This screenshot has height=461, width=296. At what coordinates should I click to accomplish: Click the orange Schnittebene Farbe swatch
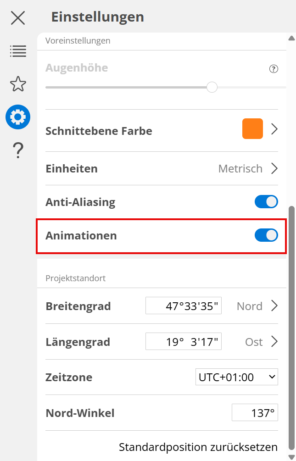click(252, 129)
